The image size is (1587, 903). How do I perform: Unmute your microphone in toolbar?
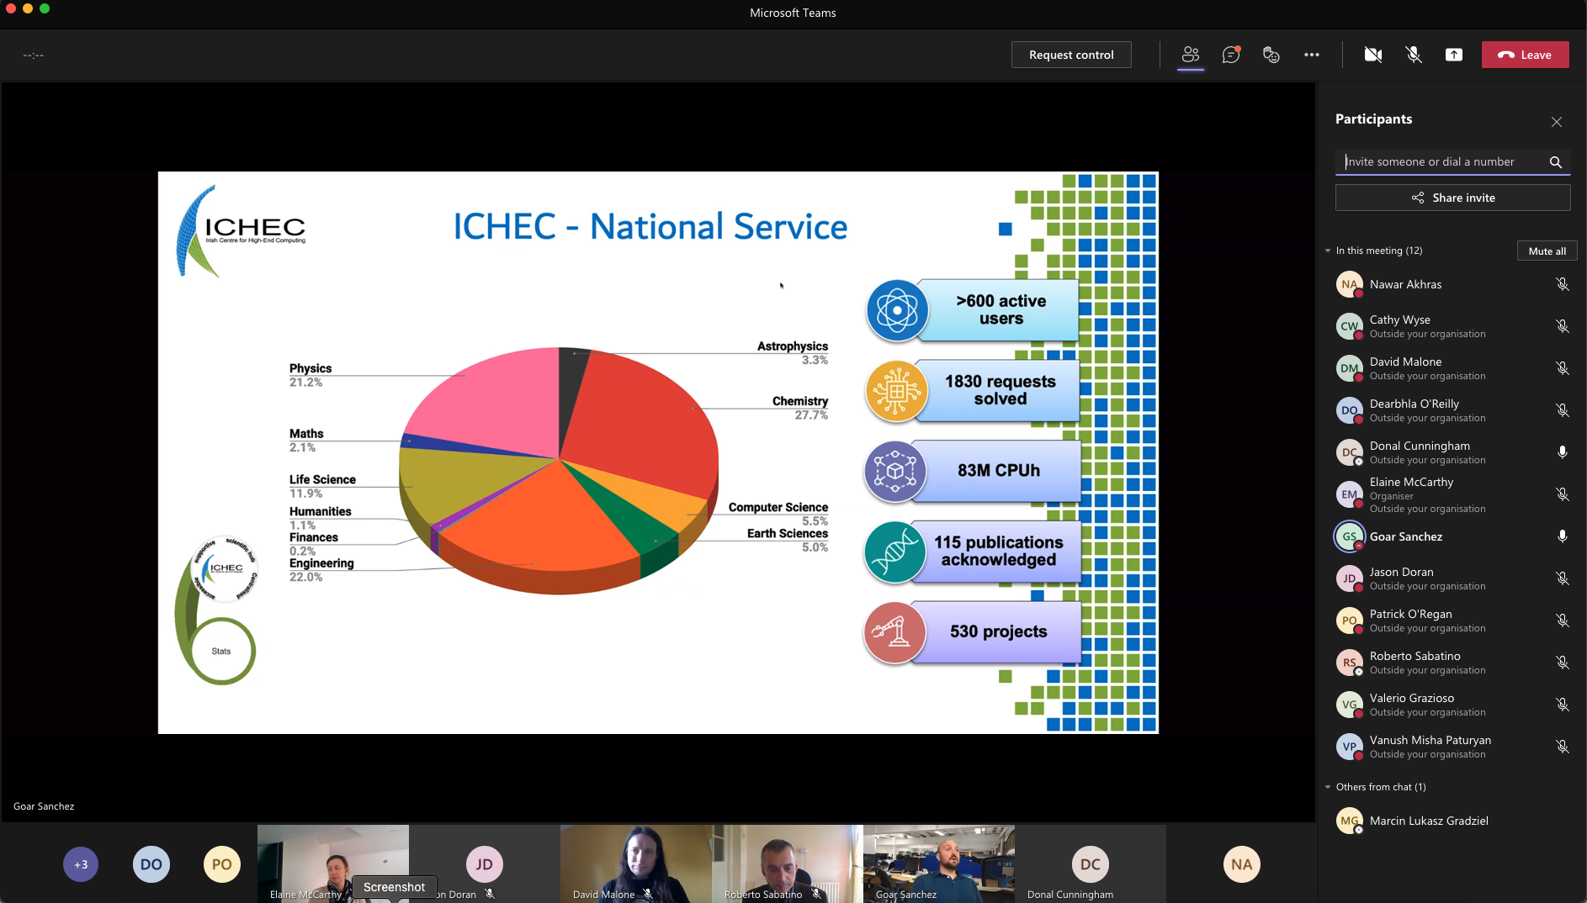1414,55
